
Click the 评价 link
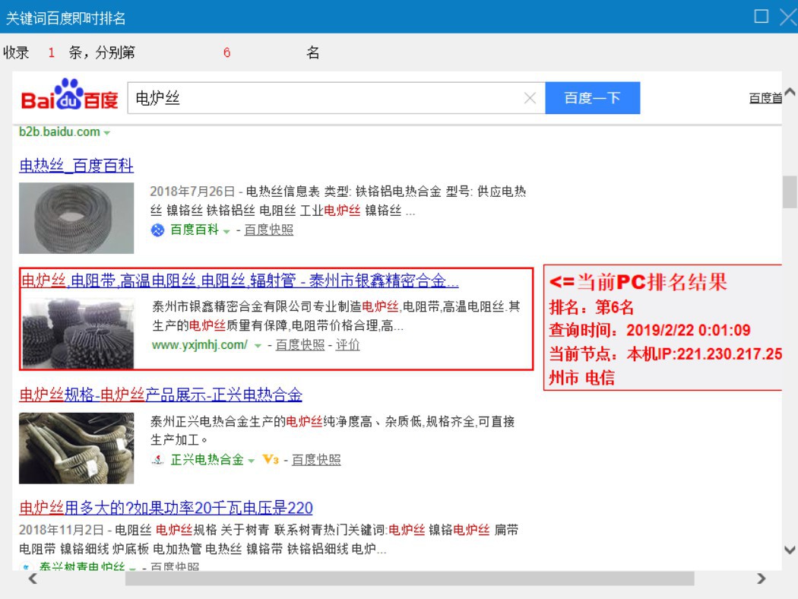pos(347,345)
